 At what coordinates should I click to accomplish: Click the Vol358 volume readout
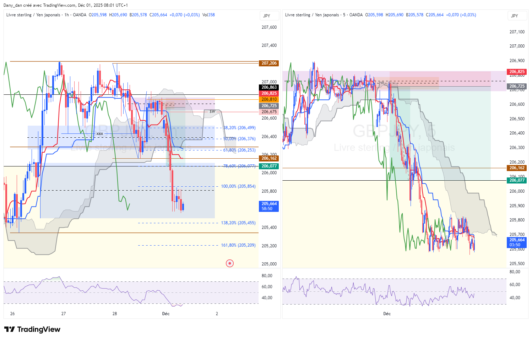coord(208,15)
